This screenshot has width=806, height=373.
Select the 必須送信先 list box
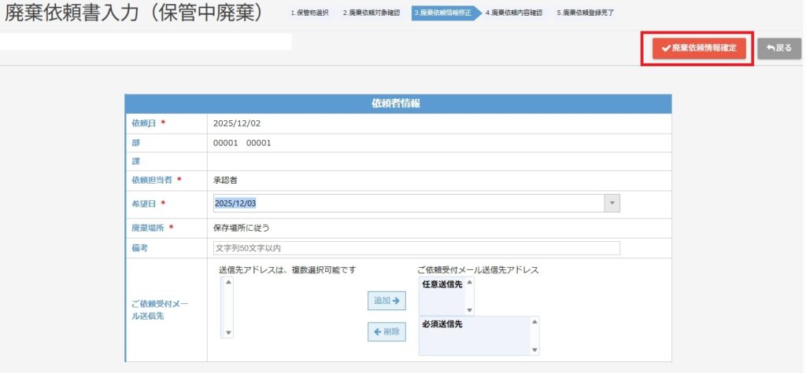coord(475,335)
